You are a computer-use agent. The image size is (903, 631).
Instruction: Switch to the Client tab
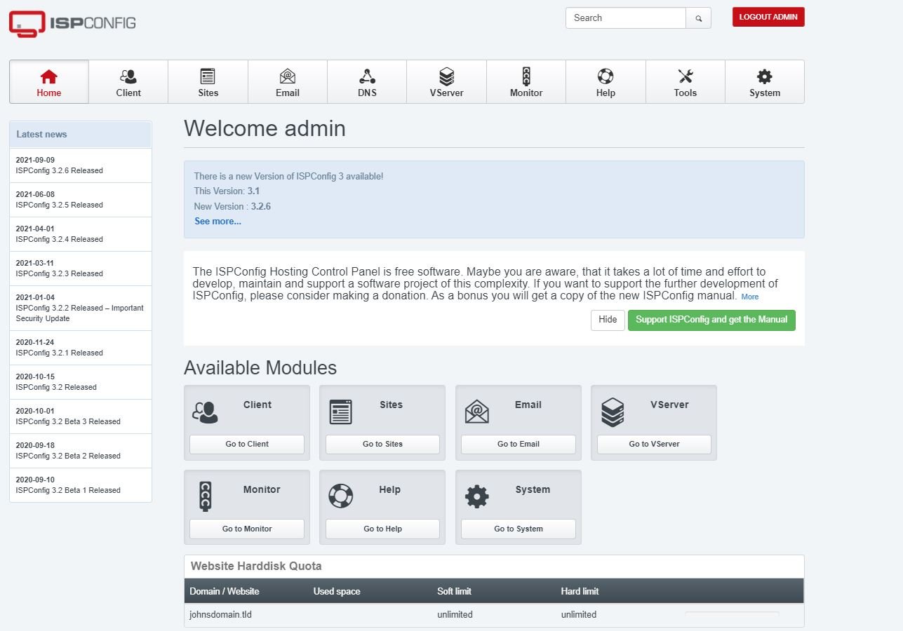(128, 82)
